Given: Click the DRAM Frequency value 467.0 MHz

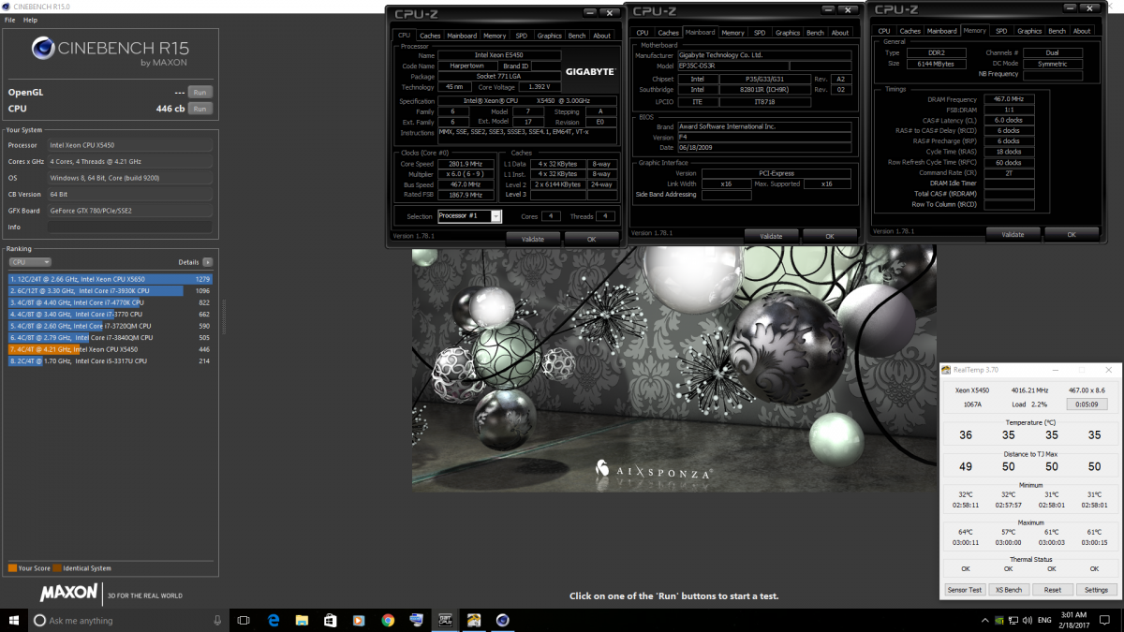Looking at the screenshot, I should [x=1010, y=99].
